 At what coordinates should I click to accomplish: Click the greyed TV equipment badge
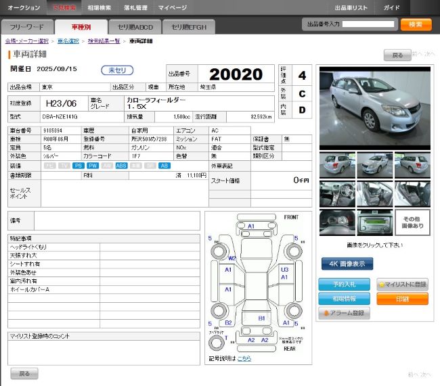64,166
